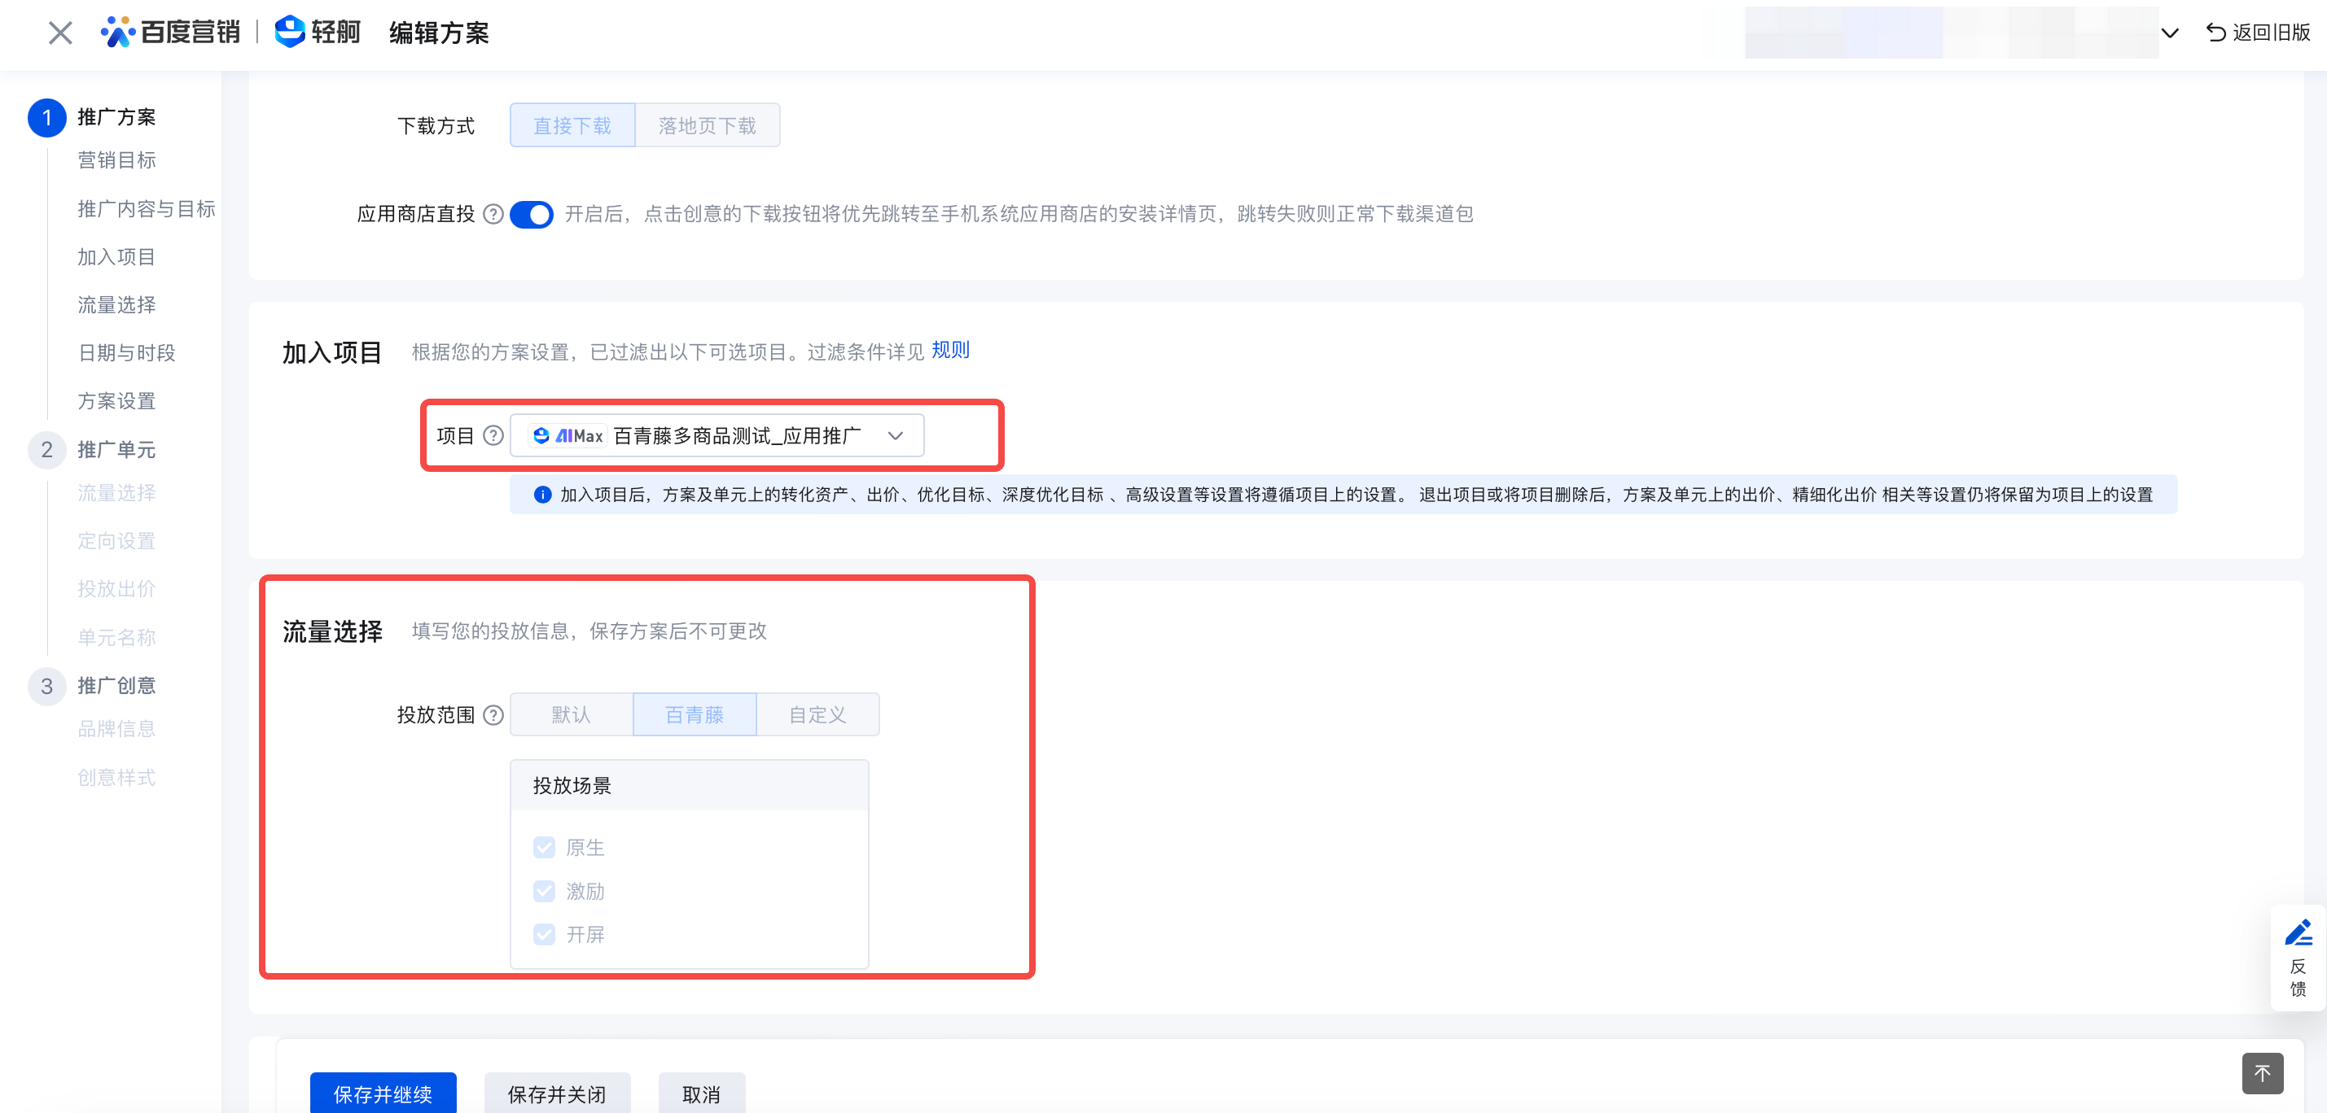Click the 保存并继续 button
Image resolution: width=2327 pixels, height=1113 pixels.
(x=383, y=1093)
